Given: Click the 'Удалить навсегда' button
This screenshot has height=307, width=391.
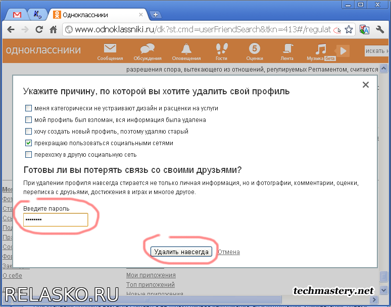Looking at the screenshot, I should pos(181,252).
